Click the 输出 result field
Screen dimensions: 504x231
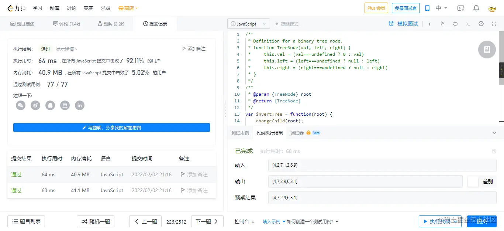365,181
